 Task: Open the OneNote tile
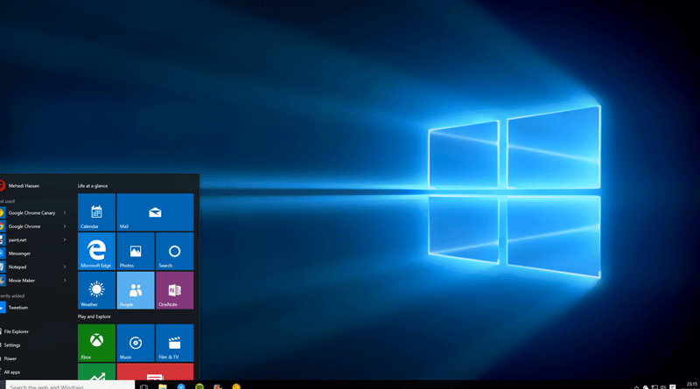click(174, 290)
